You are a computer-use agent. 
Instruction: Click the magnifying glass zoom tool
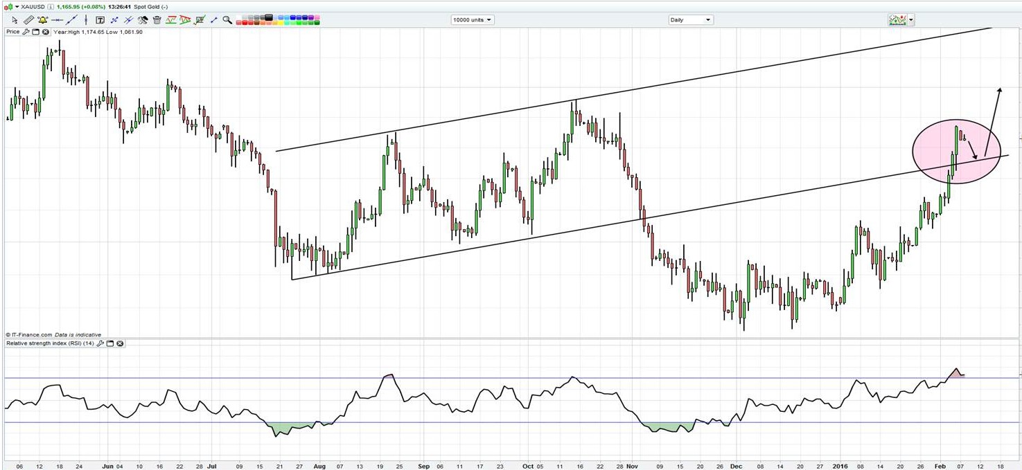[x=227, y=20]
